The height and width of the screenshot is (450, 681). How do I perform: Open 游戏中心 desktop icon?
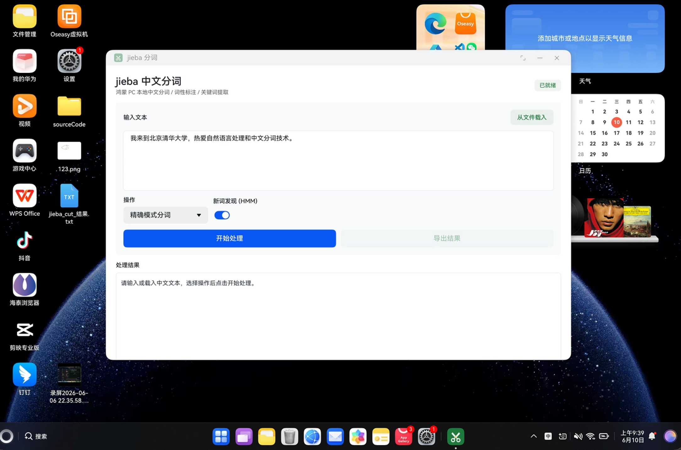(25, 151)
